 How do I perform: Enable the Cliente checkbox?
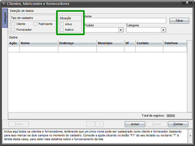[x=13, y=24]
